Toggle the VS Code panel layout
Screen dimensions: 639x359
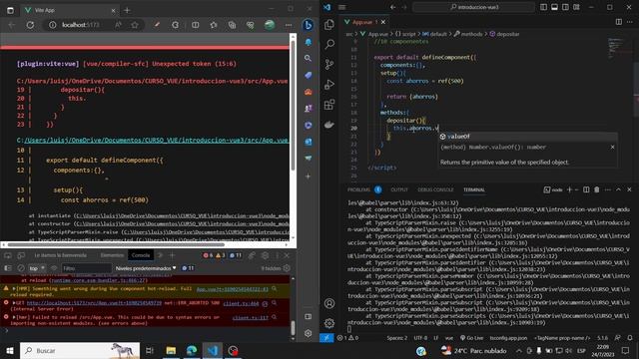pyautogui.click(x=554, y=7)
